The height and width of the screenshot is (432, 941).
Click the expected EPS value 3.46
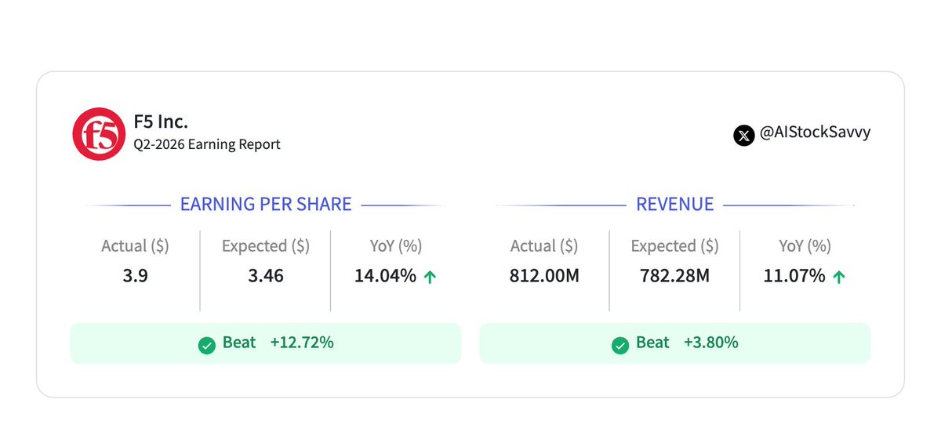pos(265,276)
